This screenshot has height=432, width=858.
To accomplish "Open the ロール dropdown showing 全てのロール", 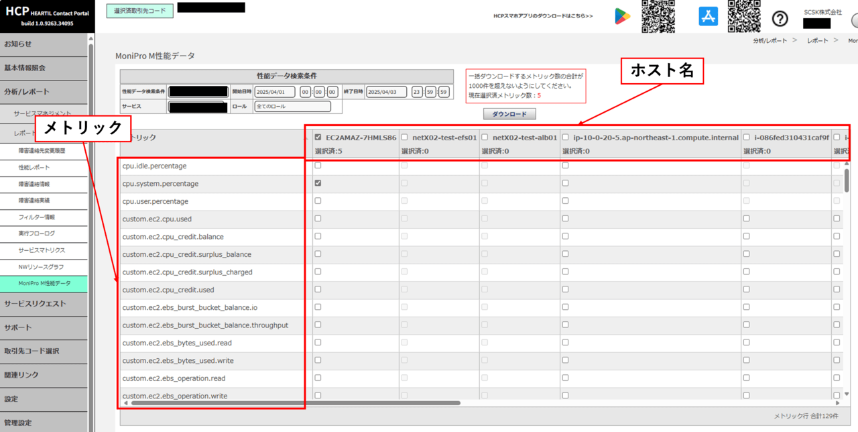I will 292,107.
